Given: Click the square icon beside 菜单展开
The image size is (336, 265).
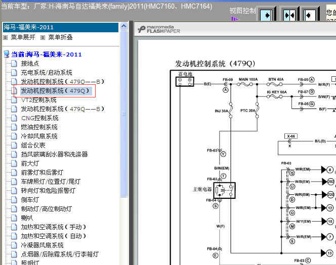Looking at the screenshot, I should tap(6, 38).
